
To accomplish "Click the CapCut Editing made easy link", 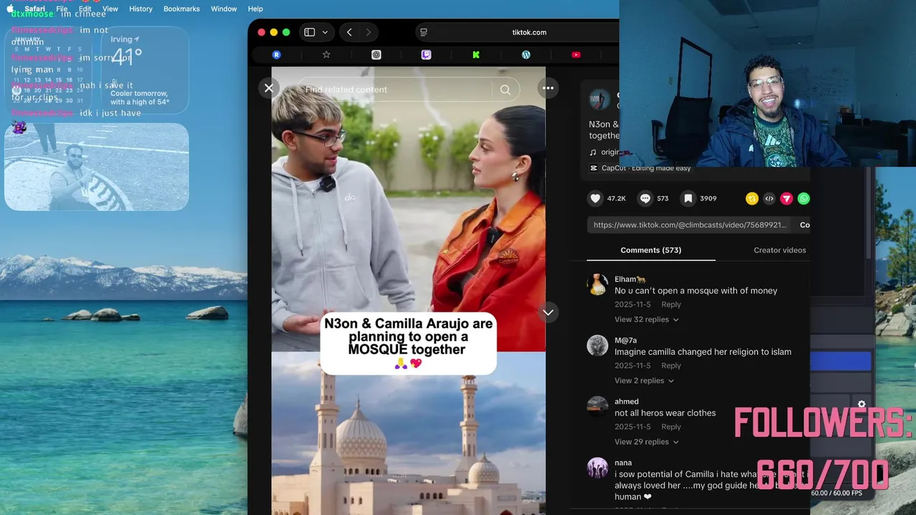I will (x=640, y=168).
